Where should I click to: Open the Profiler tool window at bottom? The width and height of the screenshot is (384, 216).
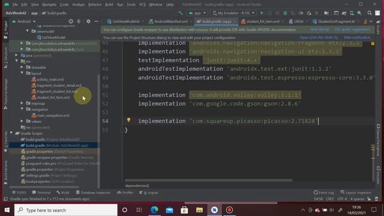click(x=125, y=193)
